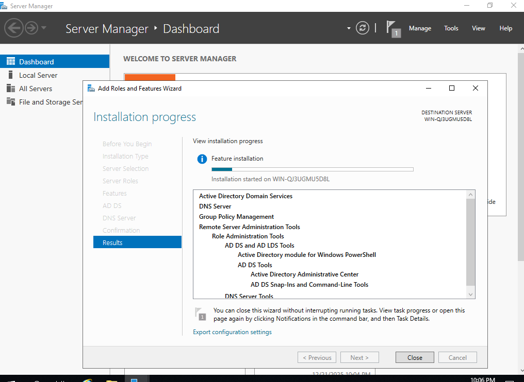Screen dimensions: 524x382
Task: Click the destination server name WIN-QJ3UGMU5D8L
Action: click(x=448, y=119)
